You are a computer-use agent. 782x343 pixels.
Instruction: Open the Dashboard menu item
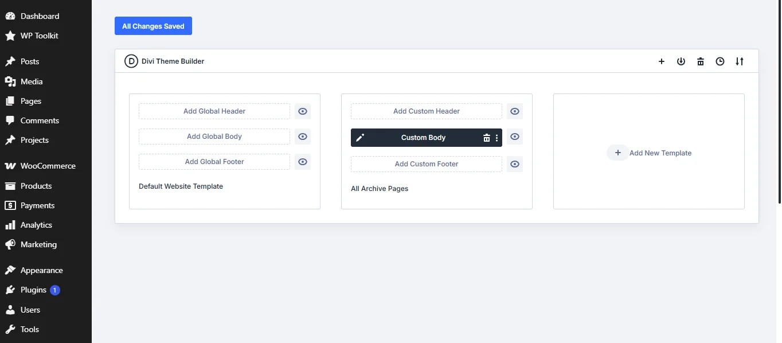(x=46, y=16)
